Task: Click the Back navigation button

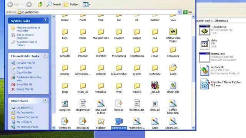Action: coord(13,4)
